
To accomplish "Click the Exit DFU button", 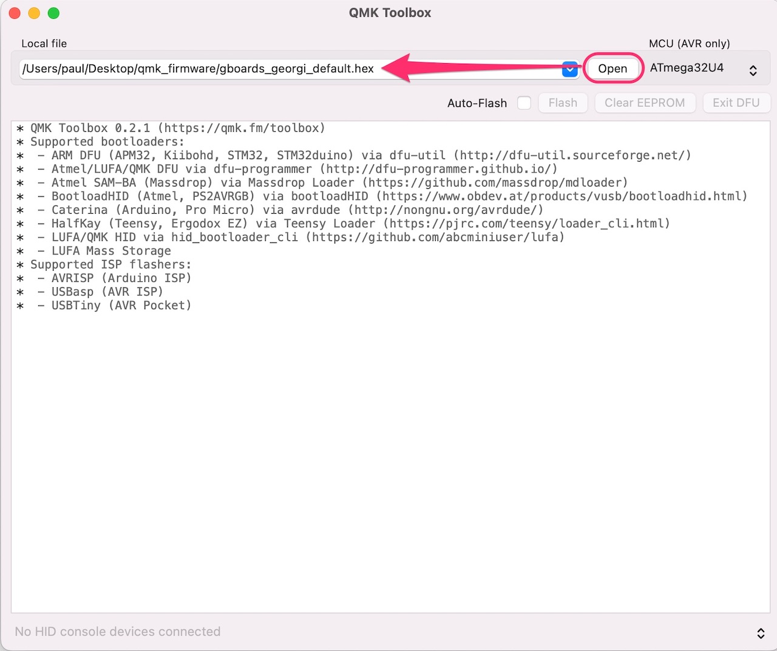I will (736, 103).
